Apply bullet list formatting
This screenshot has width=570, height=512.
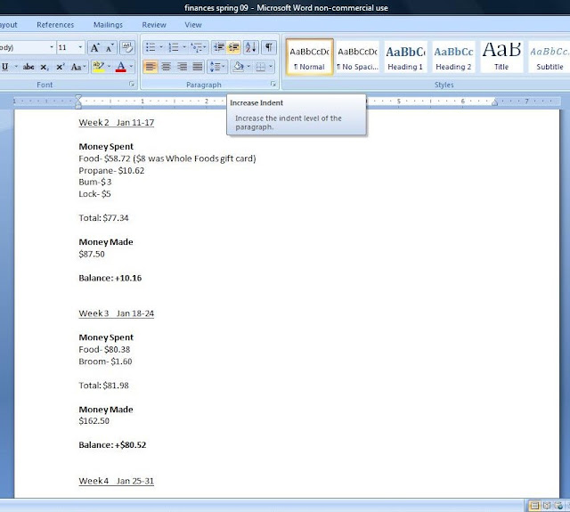tap(151, 47)
